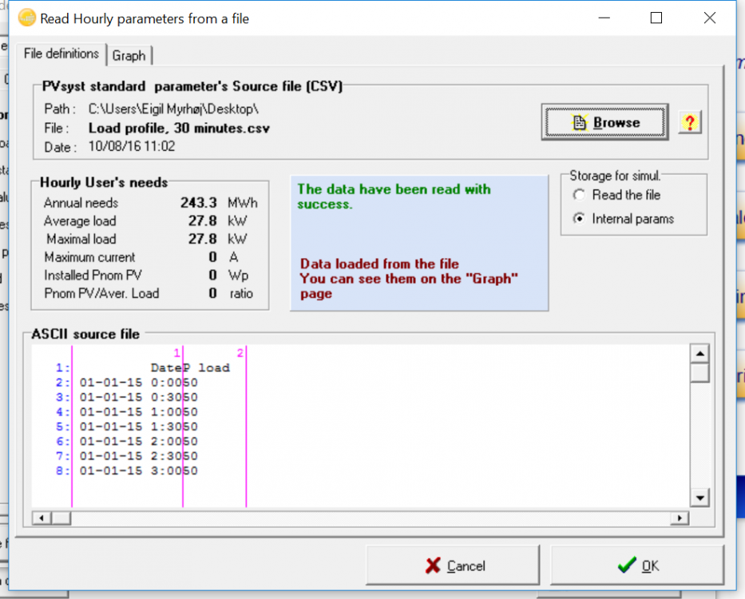The height and width of the screenshot is (599, 745).
Task: Switch to the Graph tab
Action: [129, 55]
